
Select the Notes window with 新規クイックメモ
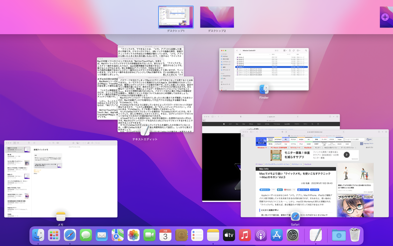pyautogui.click(x=60, y=179)
